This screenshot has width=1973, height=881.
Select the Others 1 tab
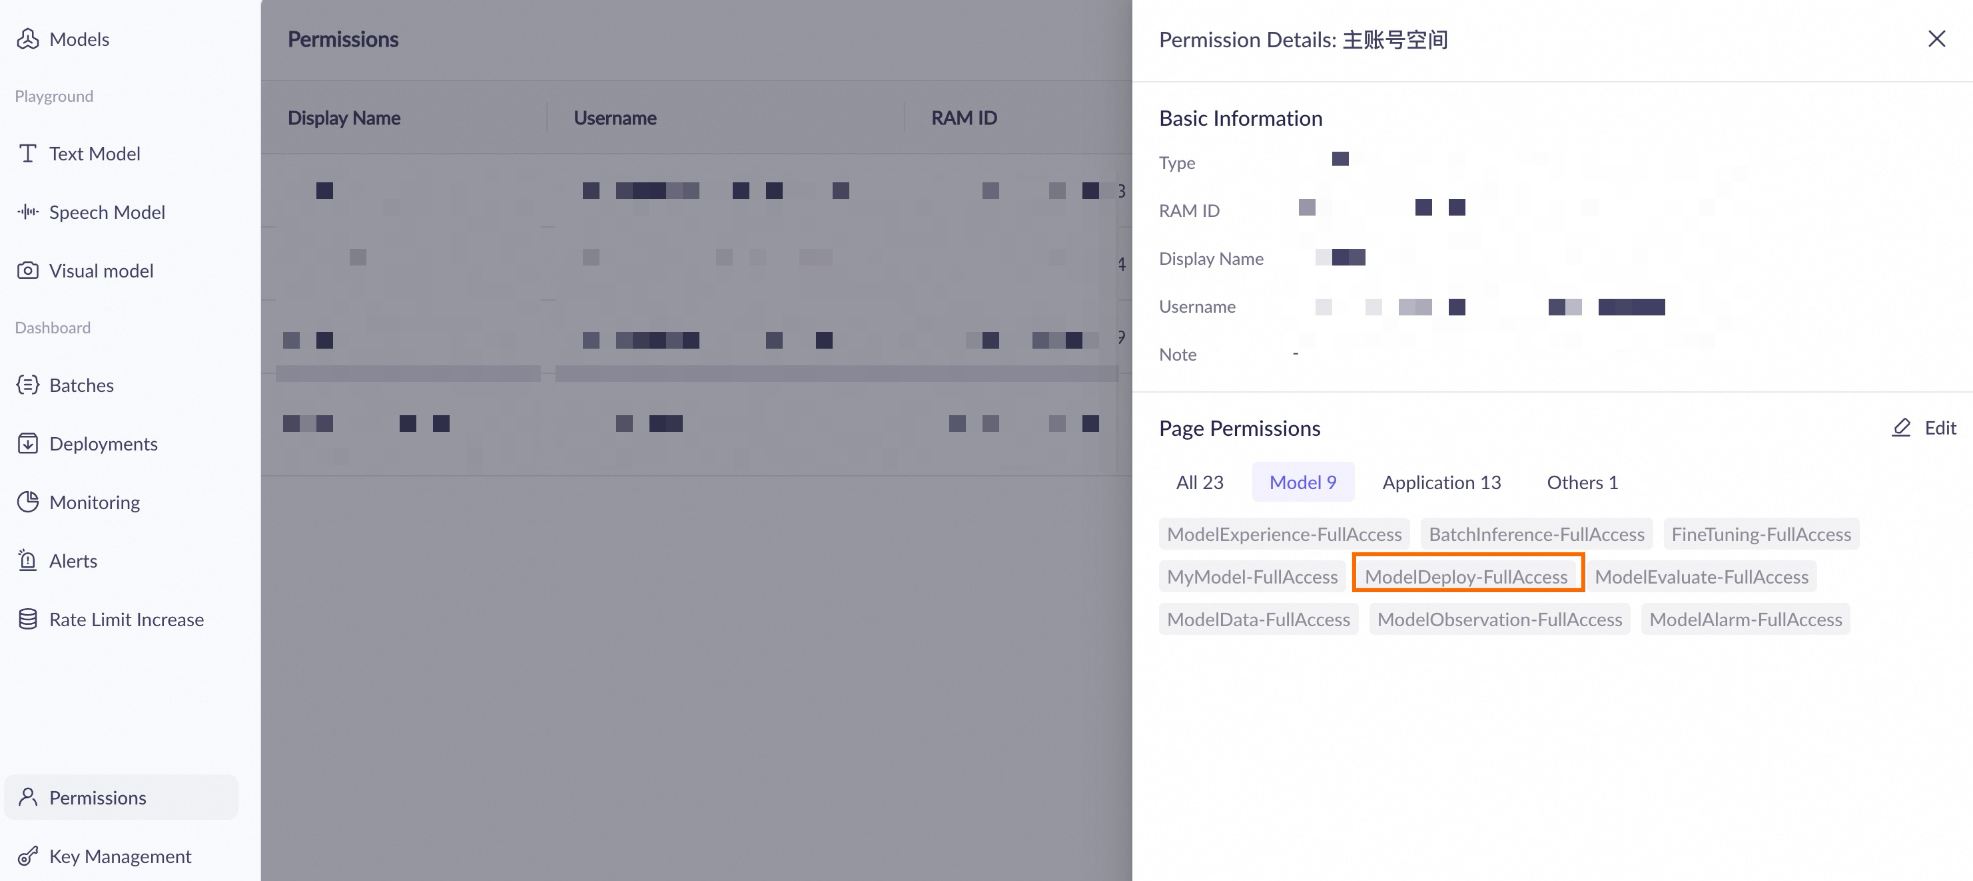[x=1581, y=482]
